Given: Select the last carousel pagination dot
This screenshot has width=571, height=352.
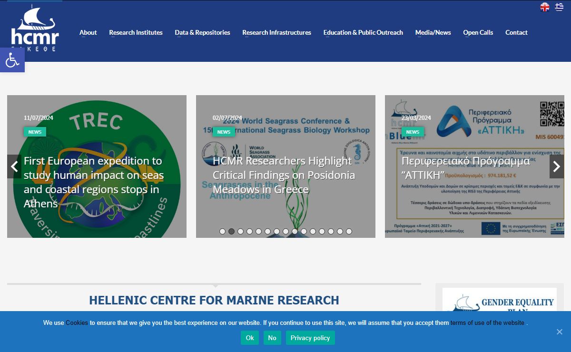Looking at the screenshot, I should (349, 231).
